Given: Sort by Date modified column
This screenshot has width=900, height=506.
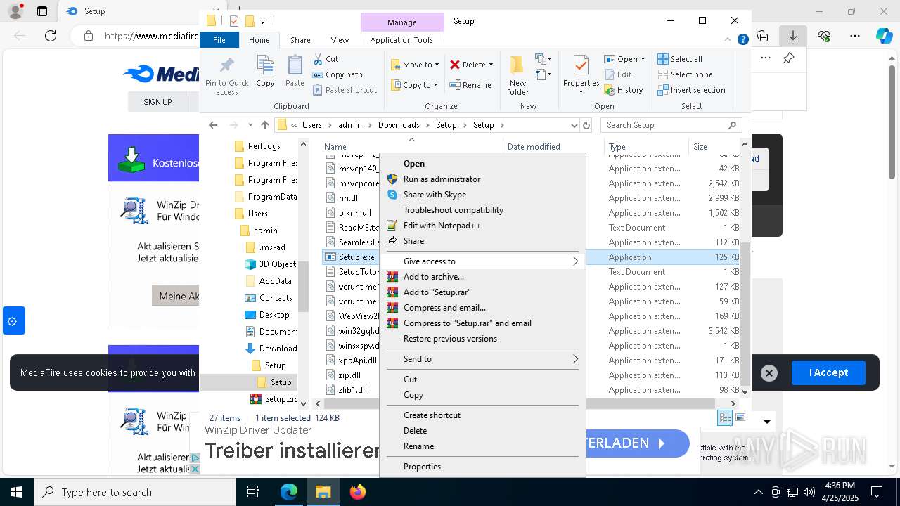Looking at the screenshot, I should click(x=534, y=147).
